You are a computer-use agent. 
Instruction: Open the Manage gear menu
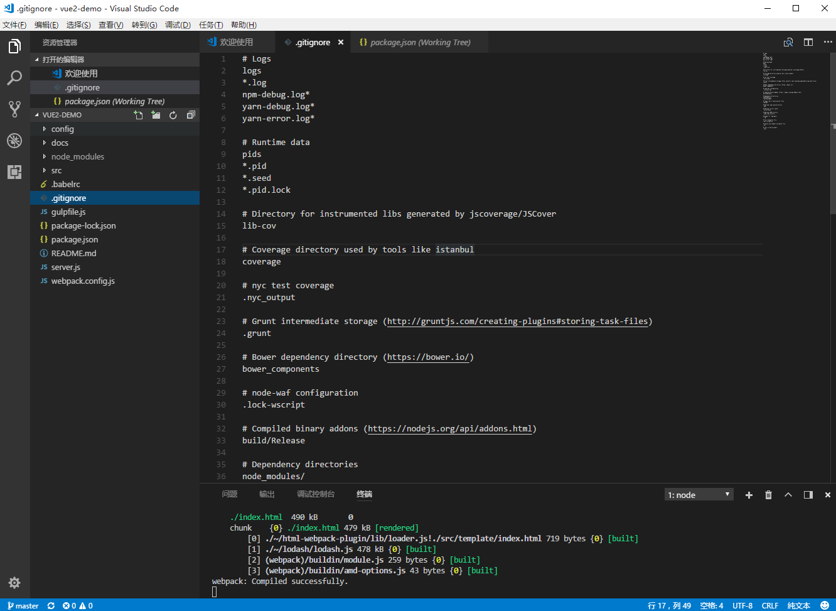(14, 583)
